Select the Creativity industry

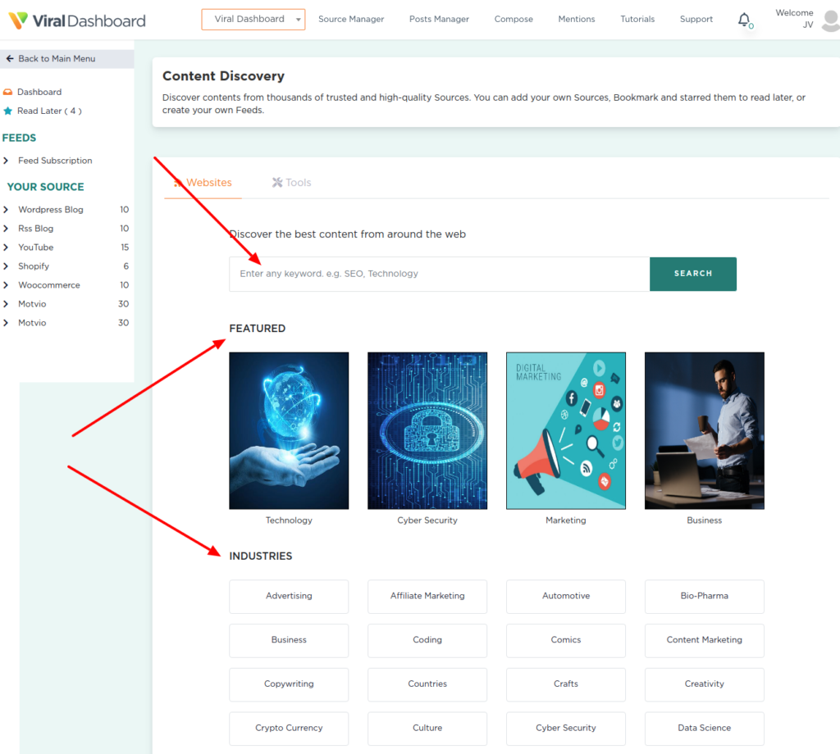tap(705, 684)
